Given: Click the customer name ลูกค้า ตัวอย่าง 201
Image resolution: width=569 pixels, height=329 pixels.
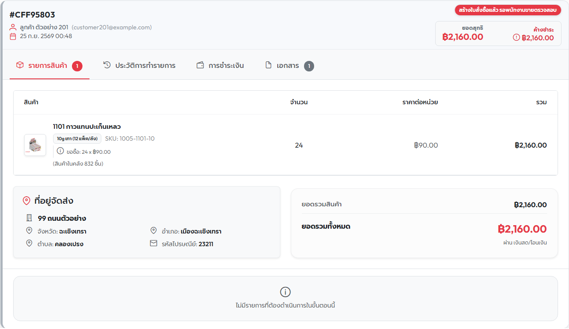Looking at the screenshot, I should 44,27.
